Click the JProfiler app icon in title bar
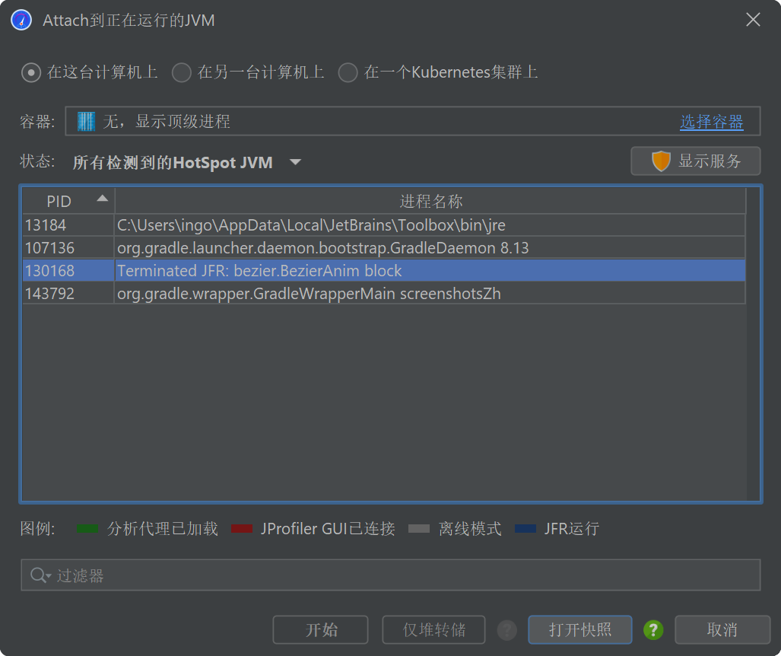Screen dimensions: 781x656 [x=21, y=21]
